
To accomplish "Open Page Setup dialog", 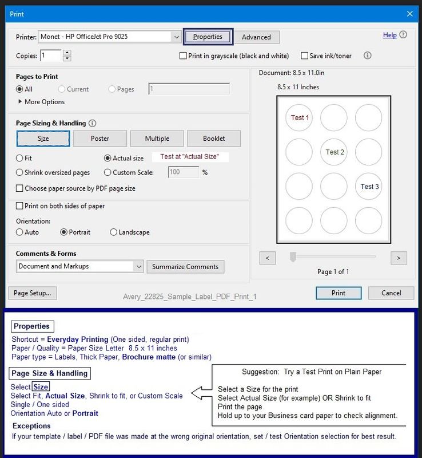I will pos(33,293).
